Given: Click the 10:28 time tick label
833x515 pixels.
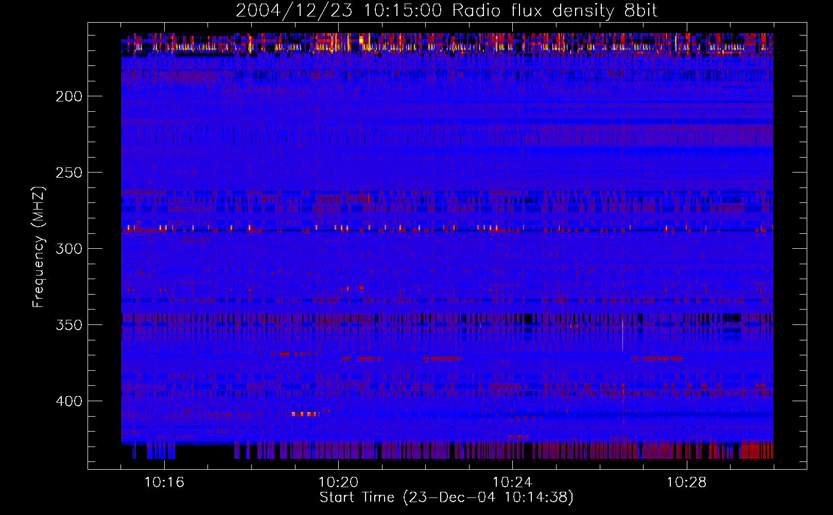Looking at the screenshot, I should coord(686,483).
